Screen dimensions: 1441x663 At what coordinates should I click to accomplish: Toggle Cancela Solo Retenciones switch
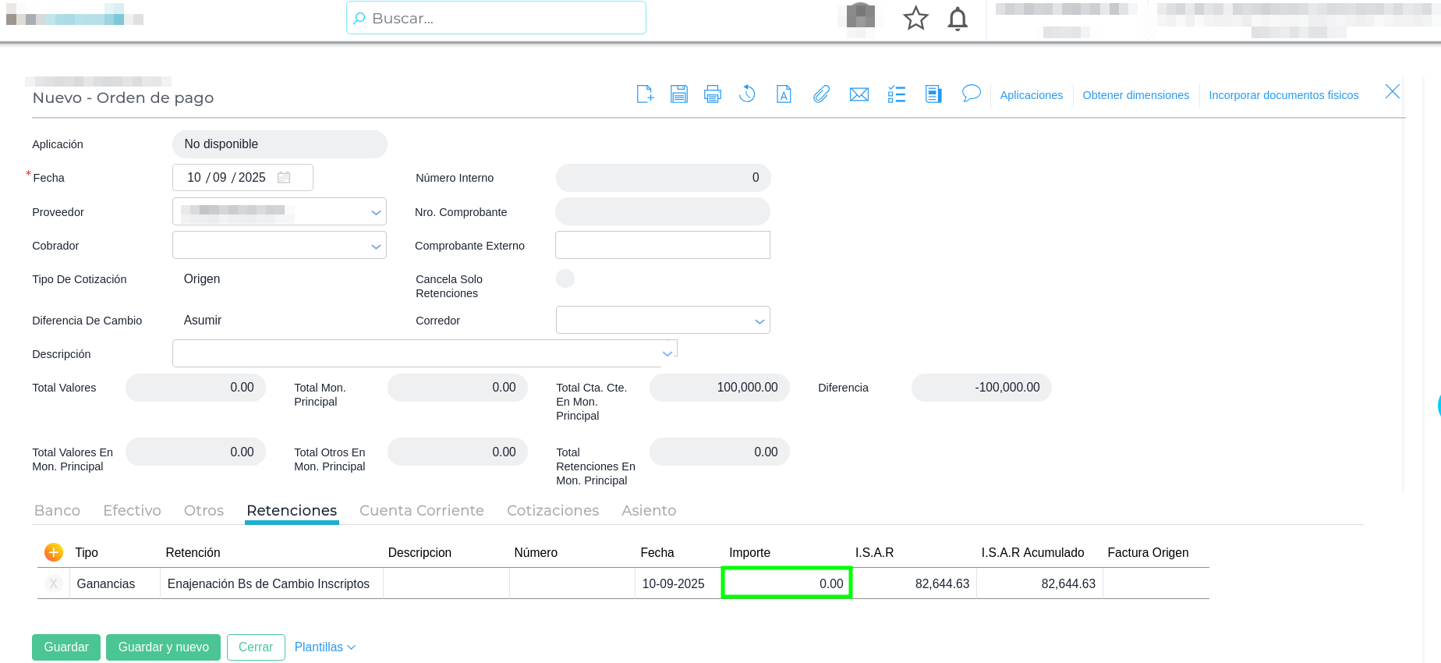[x=565, y=278]
